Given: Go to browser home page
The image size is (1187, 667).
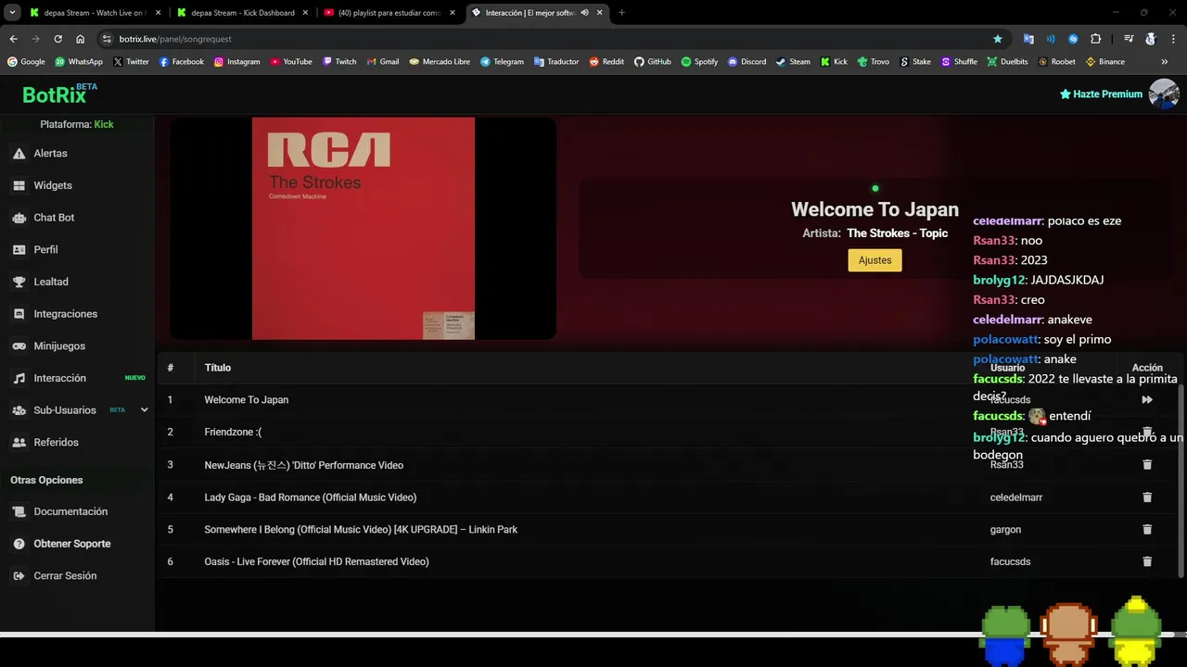Looking at the screenshot, I should (x=80, y=39).
